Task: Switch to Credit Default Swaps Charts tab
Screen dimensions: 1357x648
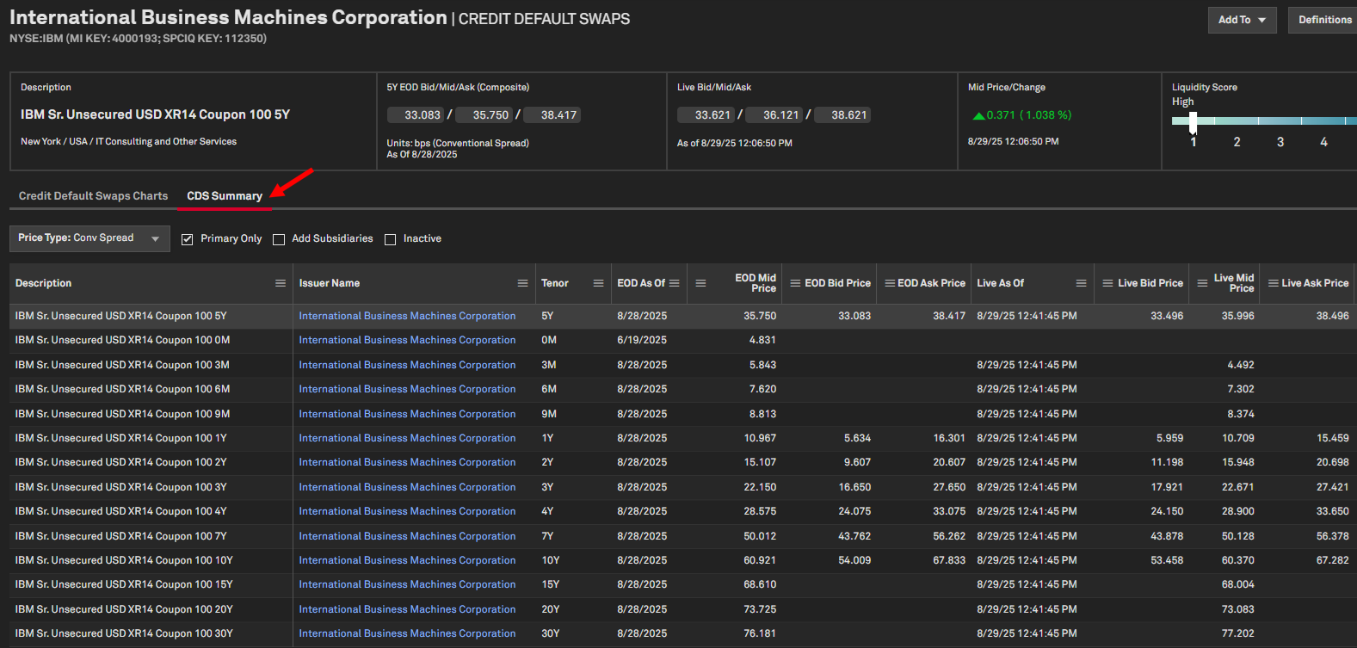Action: pos(93,196)
